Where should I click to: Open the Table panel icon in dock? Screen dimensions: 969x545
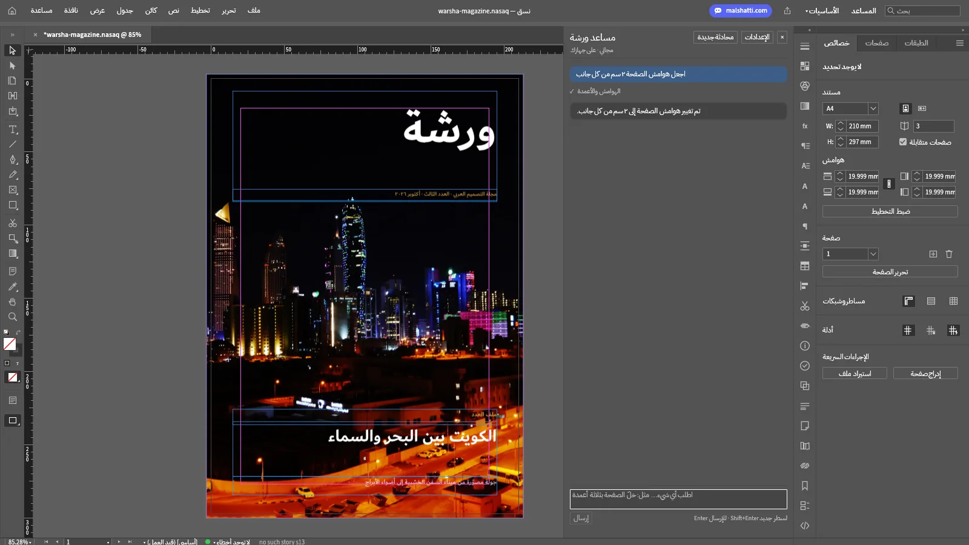point(805,266)
